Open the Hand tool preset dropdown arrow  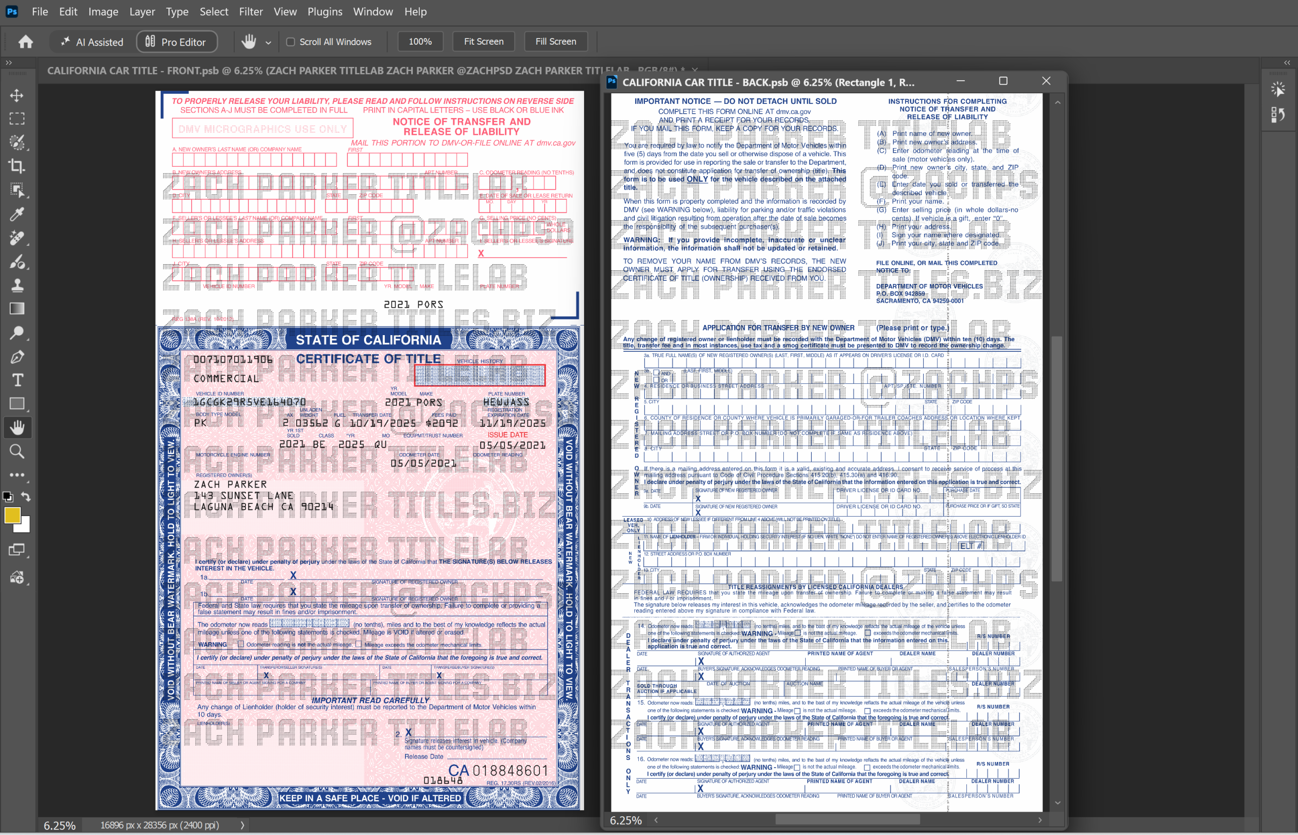tap(268, 42)
